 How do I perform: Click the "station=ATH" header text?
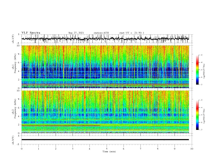pos(101,33)
